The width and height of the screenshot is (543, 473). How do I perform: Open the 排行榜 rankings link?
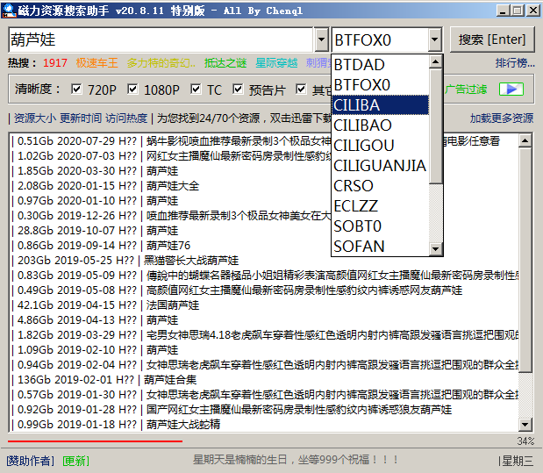(x=514, y=63)
